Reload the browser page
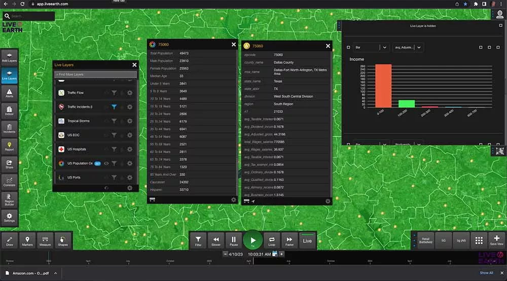Image resolution: width=507 pixels, height=281 pixels. pos(22,4)
